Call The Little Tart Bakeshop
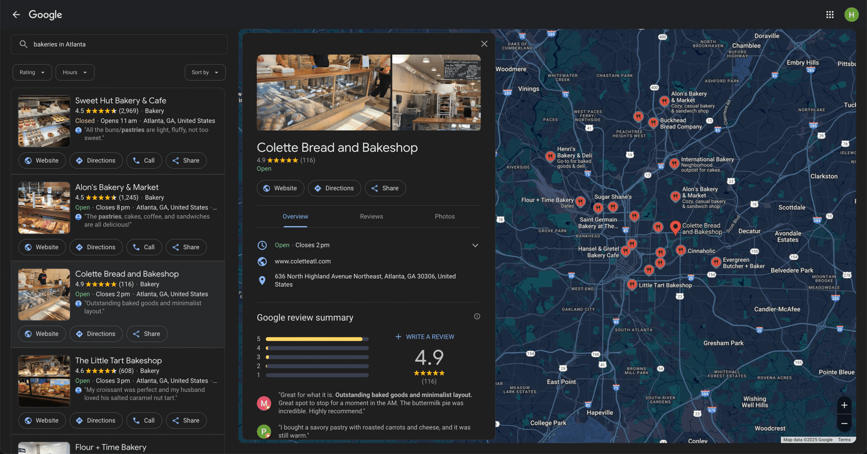This screenshot has width=867, height=454. pyautogui.click(x=144, y=421)
